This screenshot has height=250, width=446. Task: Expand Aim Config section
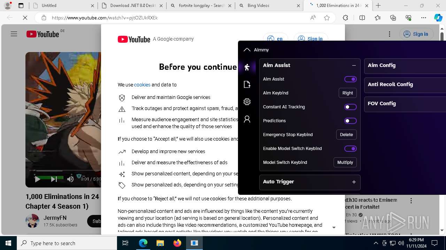(405, 65)
